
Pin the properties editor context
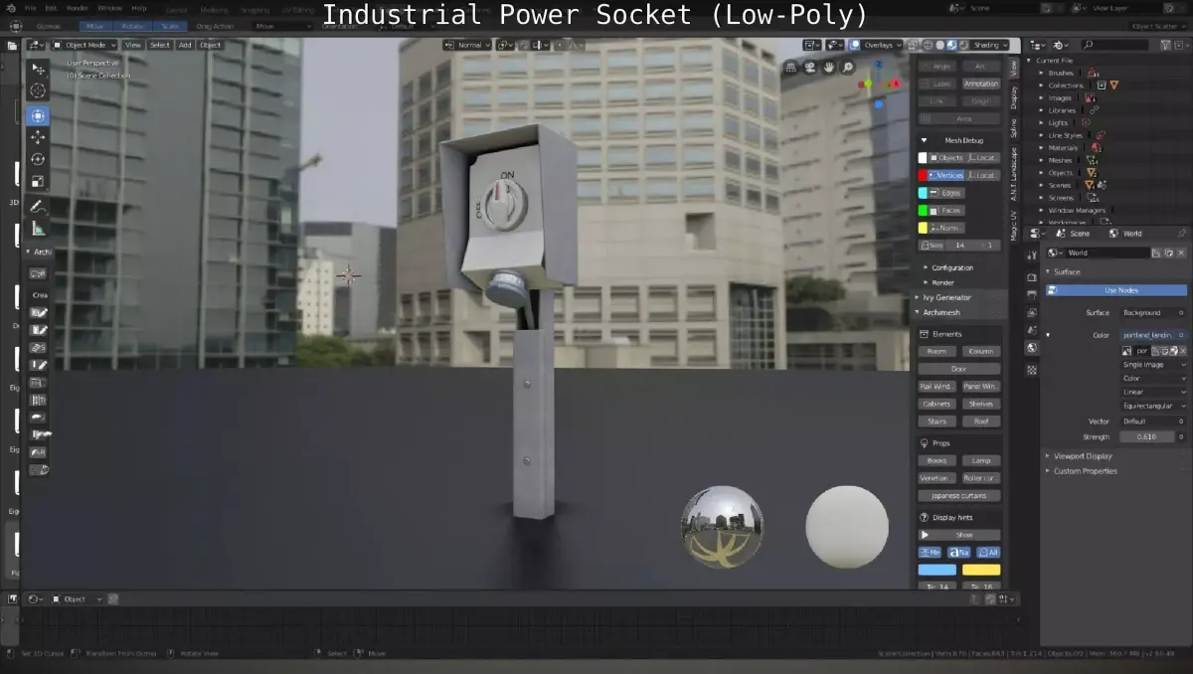click(1182, 234)
